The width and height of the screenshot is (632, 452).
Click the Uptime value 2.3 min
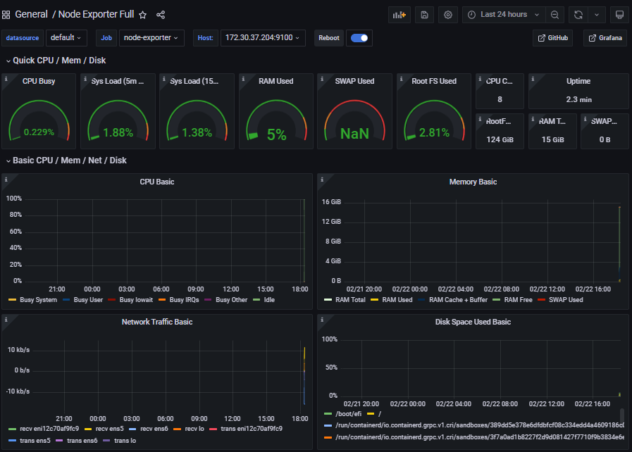[578, 99]
